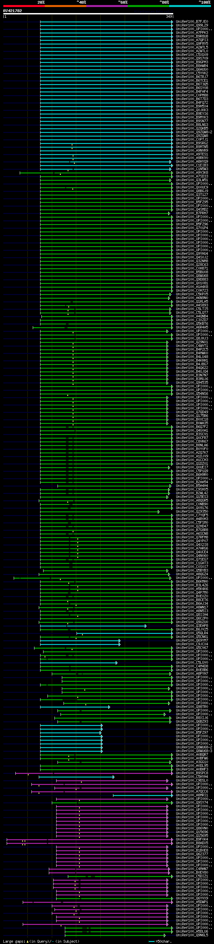214x944 pixels.
Task: Open hit UniRef100_Q5KBT6
Action: [192, 323]
